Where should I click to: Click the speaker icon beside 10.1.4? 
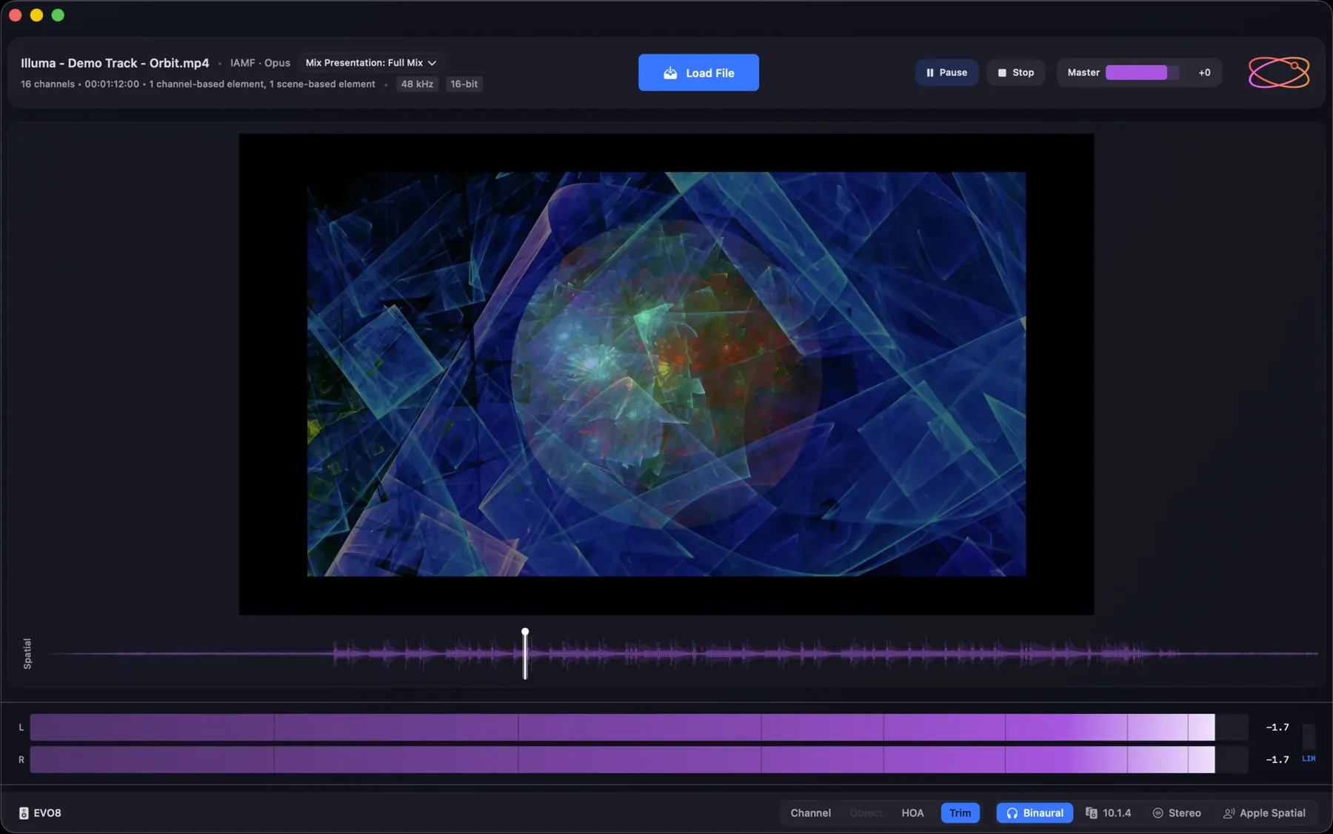pos(1091,813)
